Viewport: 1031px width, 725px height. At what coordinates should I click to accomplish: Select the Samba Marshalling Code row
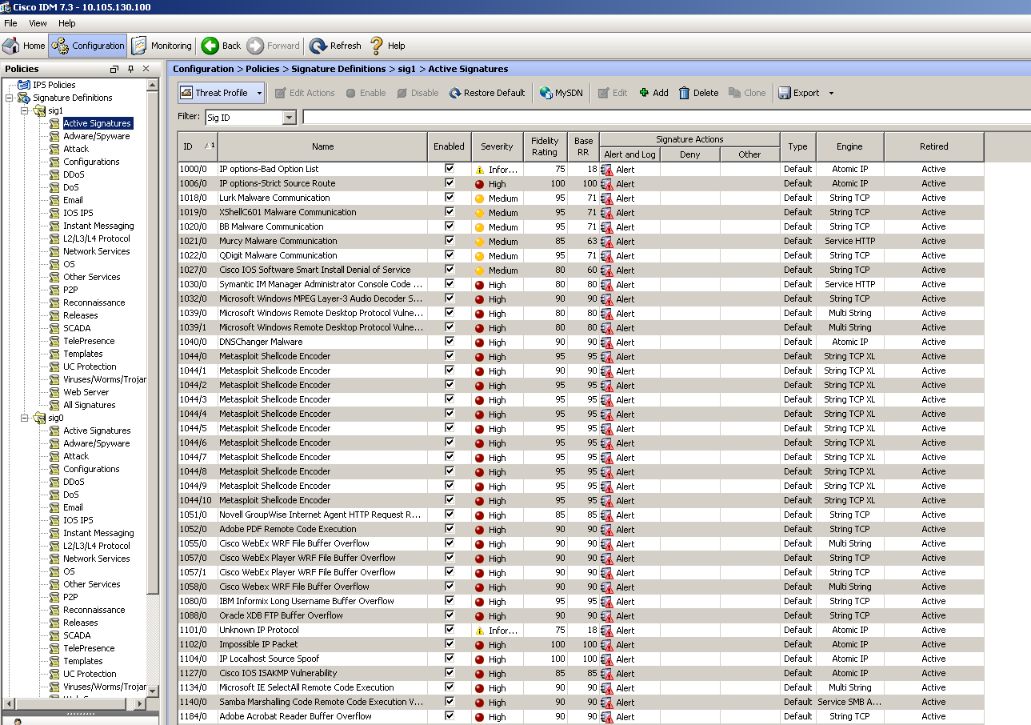pos(581,702)
